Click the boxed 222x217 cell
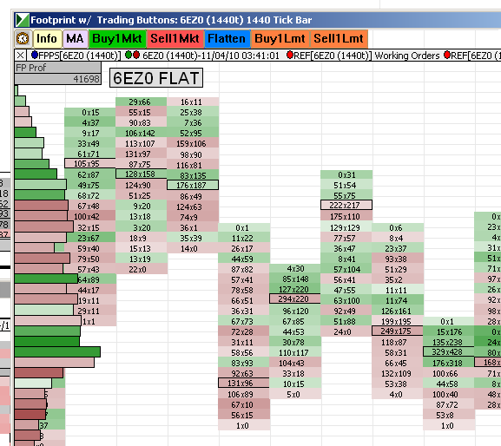501x446 pixels. [346, 205]
